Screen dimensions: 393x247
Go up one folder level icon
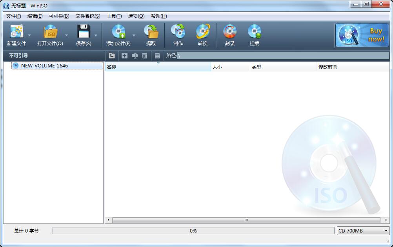[x=112, y=56]
